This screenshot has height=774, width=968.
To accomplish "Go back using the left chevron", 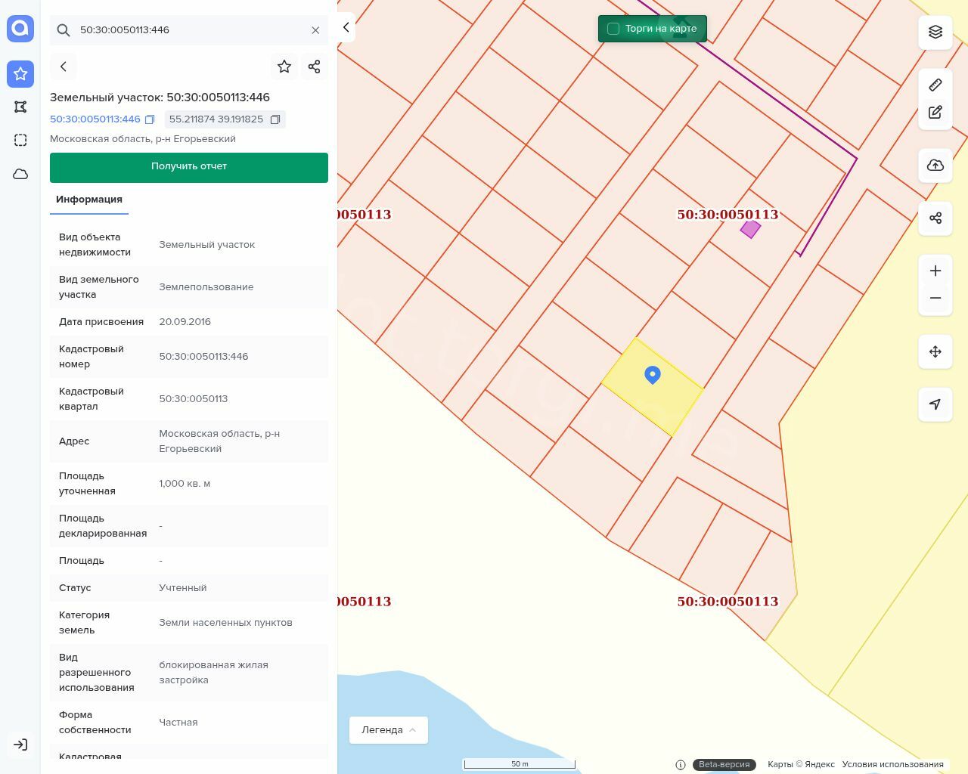I will click(64, 67).
